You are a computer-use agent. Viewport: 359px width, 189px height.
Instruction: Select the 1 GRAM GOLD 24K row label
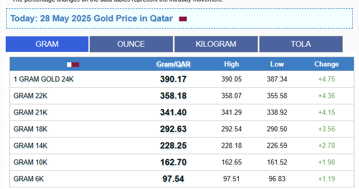pos(44,79)
